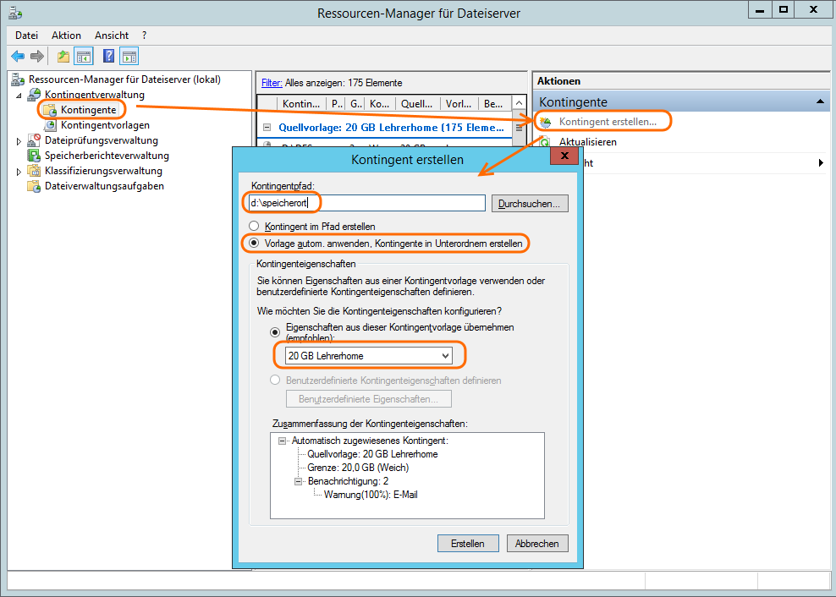
Task: Select Dateiverwaltungsaufgaben in the tree
Action: [104, 186]
